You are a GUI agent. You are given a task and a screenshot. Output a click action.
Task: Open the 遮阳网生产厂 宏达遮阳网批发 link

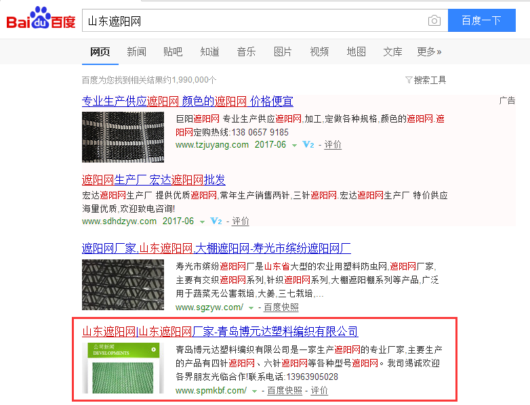[x=153, y=179]
